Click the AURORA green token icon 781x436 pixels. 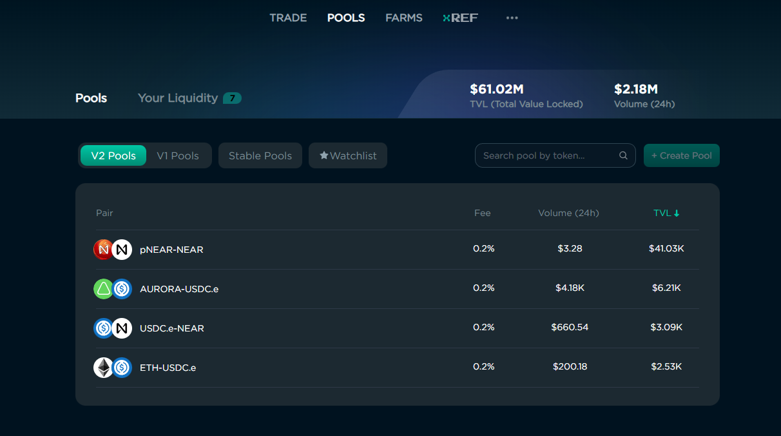pyautogui.click(x=103, y=289)
